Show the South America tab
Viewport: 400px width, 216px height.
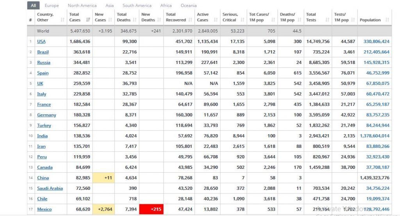coord(137,5)
